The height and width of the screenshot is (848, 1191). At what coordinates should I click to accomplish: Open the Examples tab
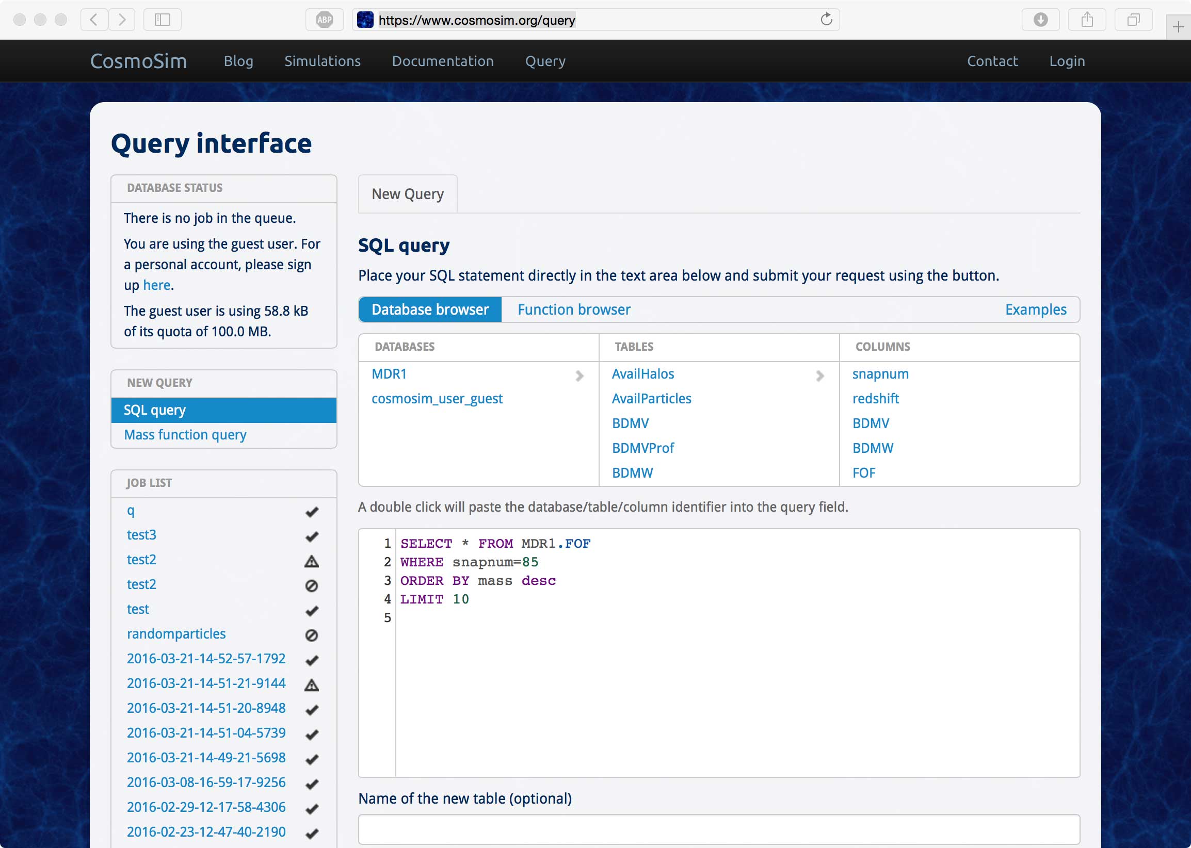coord(1036,309)
